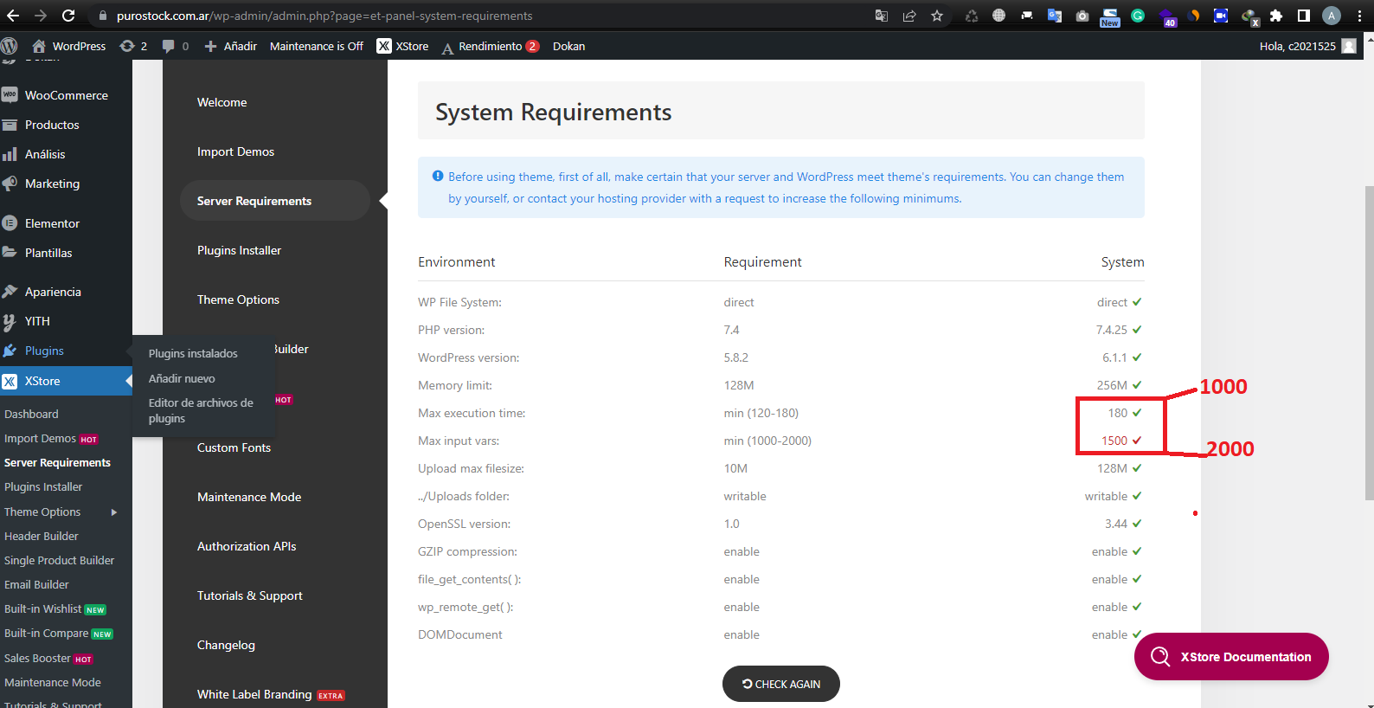The width and height of the screenshot is (1374, 708).
Task: Go to Changelog in XStore panel
Action: point(226,645)
